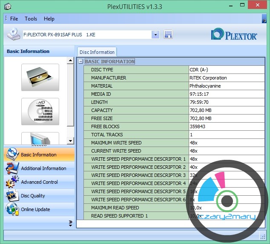Click the 359843 free blocks value
This screenshot has height=244, width=270.
tap(198, 126)
